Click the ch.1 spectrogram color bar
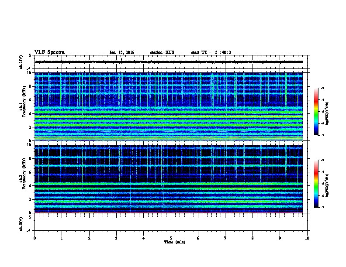Viewport: 346px width, 267px height. tap(316, 112)
